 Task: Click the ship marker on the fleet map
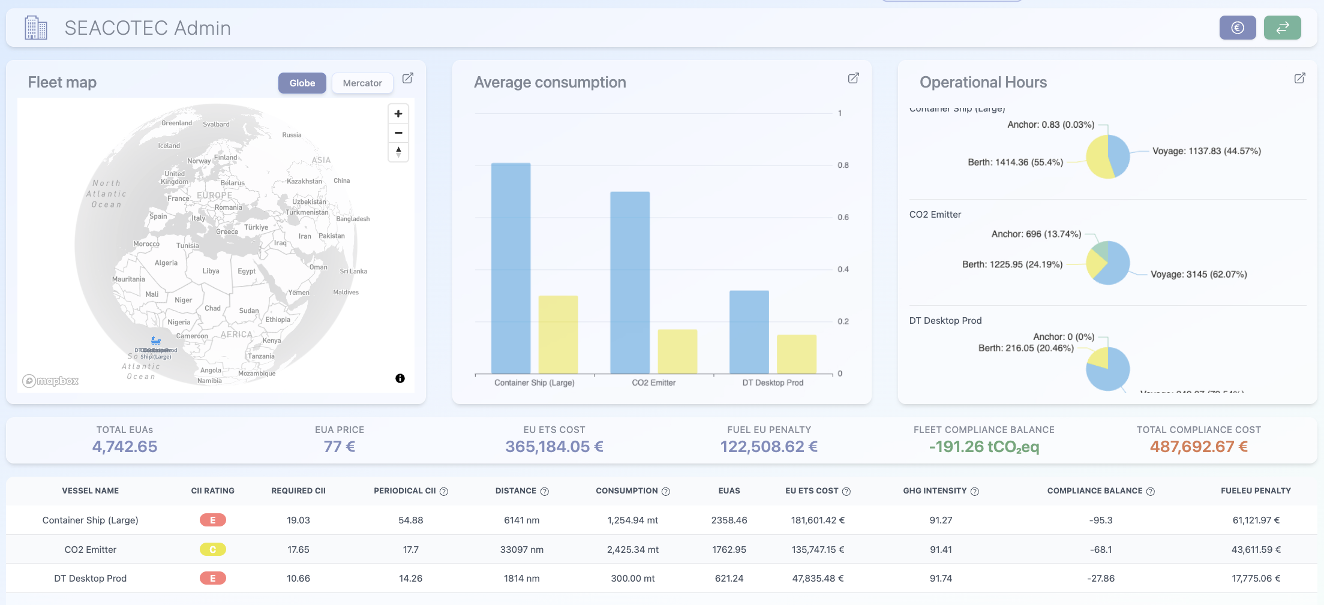pos(157,341)
